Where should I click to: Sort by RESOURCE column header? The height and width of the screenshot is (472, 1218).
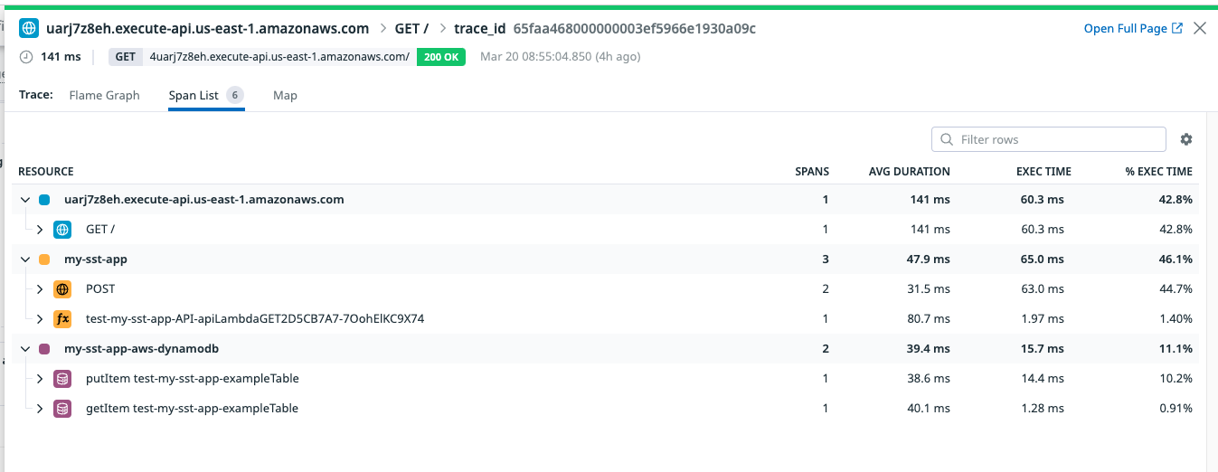46,171
